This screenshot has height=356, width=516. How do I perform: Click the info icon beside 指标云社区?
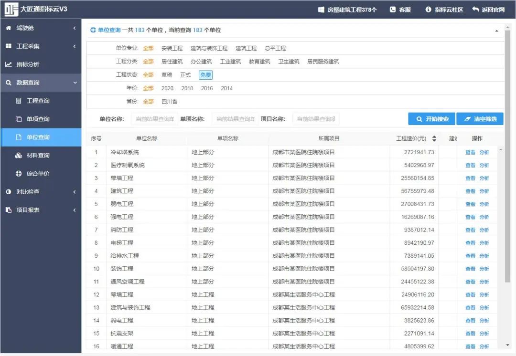pos(428,10)
